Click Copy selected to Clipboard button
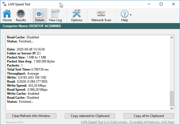This screenshot has height=125, width=180. click(x=90, y=116)
